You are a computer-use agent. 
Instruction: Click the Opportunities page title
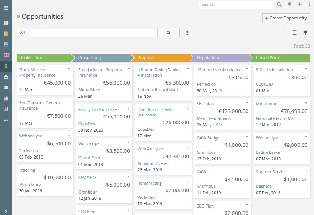coord(43,17)
